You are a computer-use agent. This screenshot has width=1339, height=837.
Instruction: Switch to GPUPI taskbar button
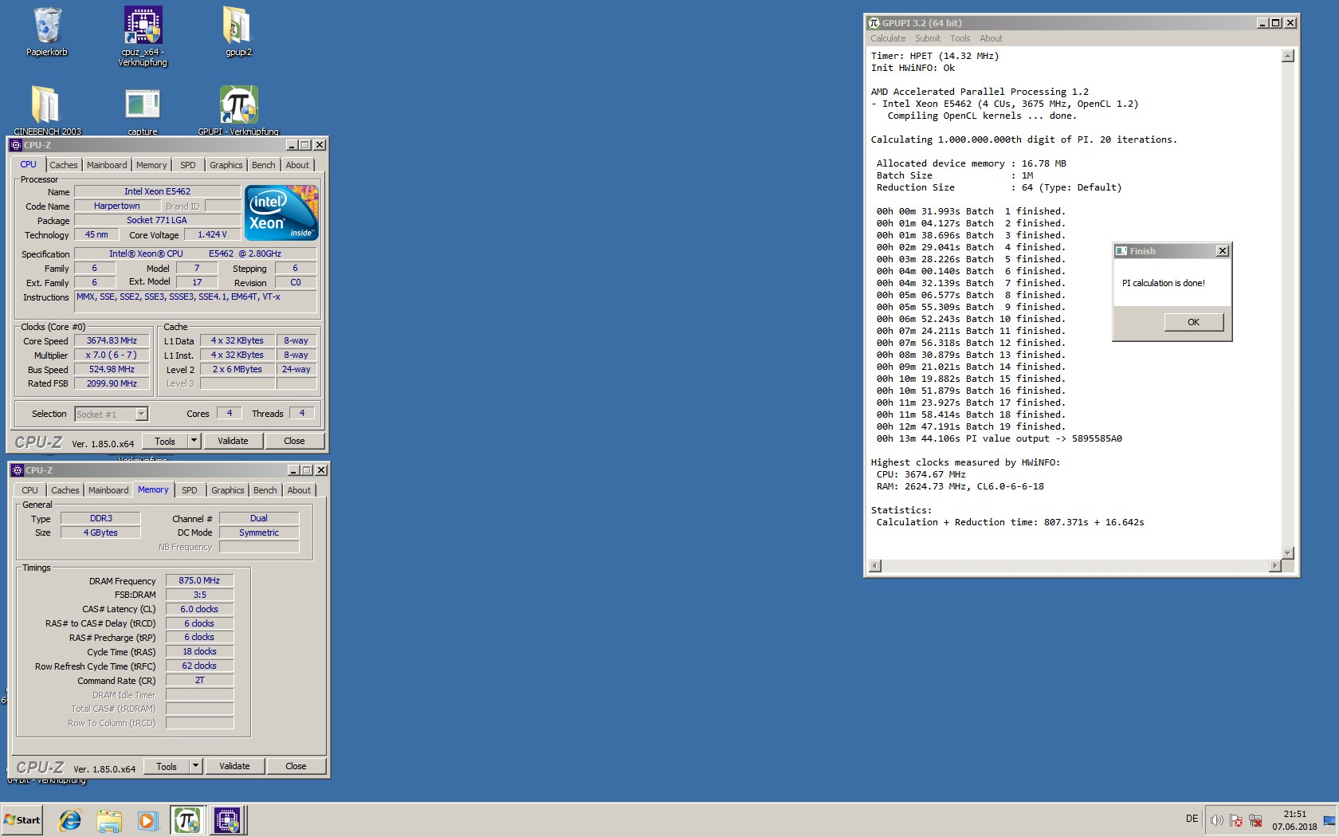[187, 820]
